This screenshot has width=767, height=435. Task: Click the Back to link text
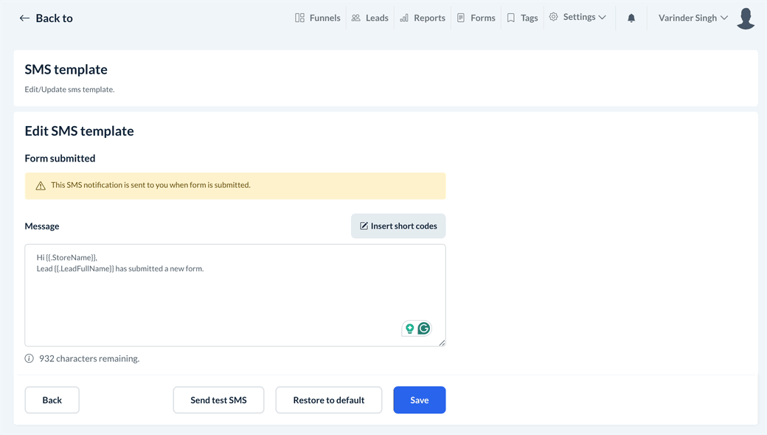[x=55, y=18]
